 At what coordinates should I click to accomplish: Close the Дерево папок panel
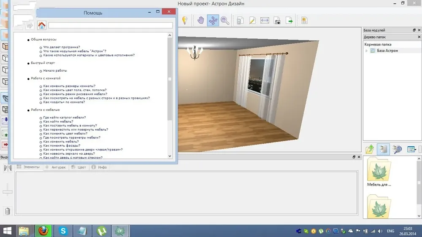tap(419, 37)
